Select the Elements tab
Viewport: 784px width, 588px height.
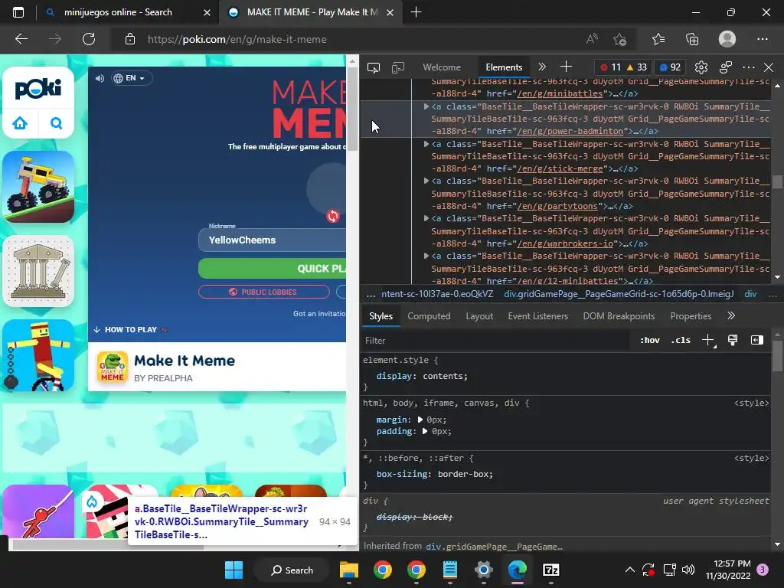pos(504,67)
